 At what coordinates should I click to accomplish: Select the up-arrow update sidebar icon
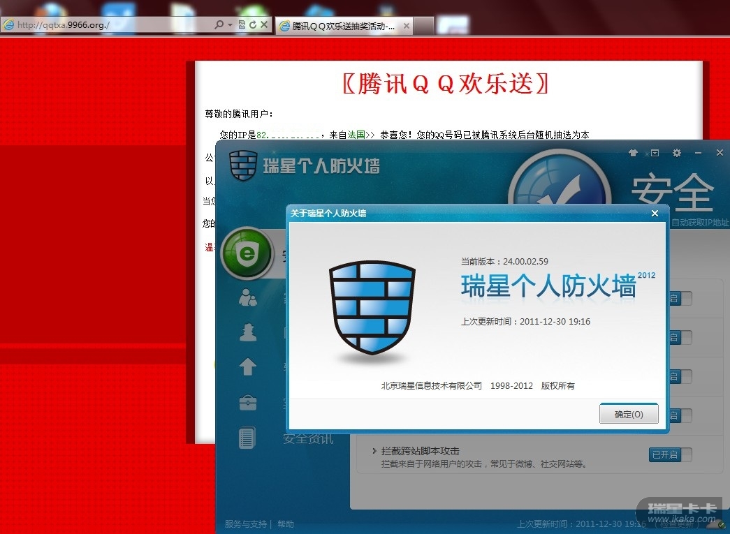[248, 366]
